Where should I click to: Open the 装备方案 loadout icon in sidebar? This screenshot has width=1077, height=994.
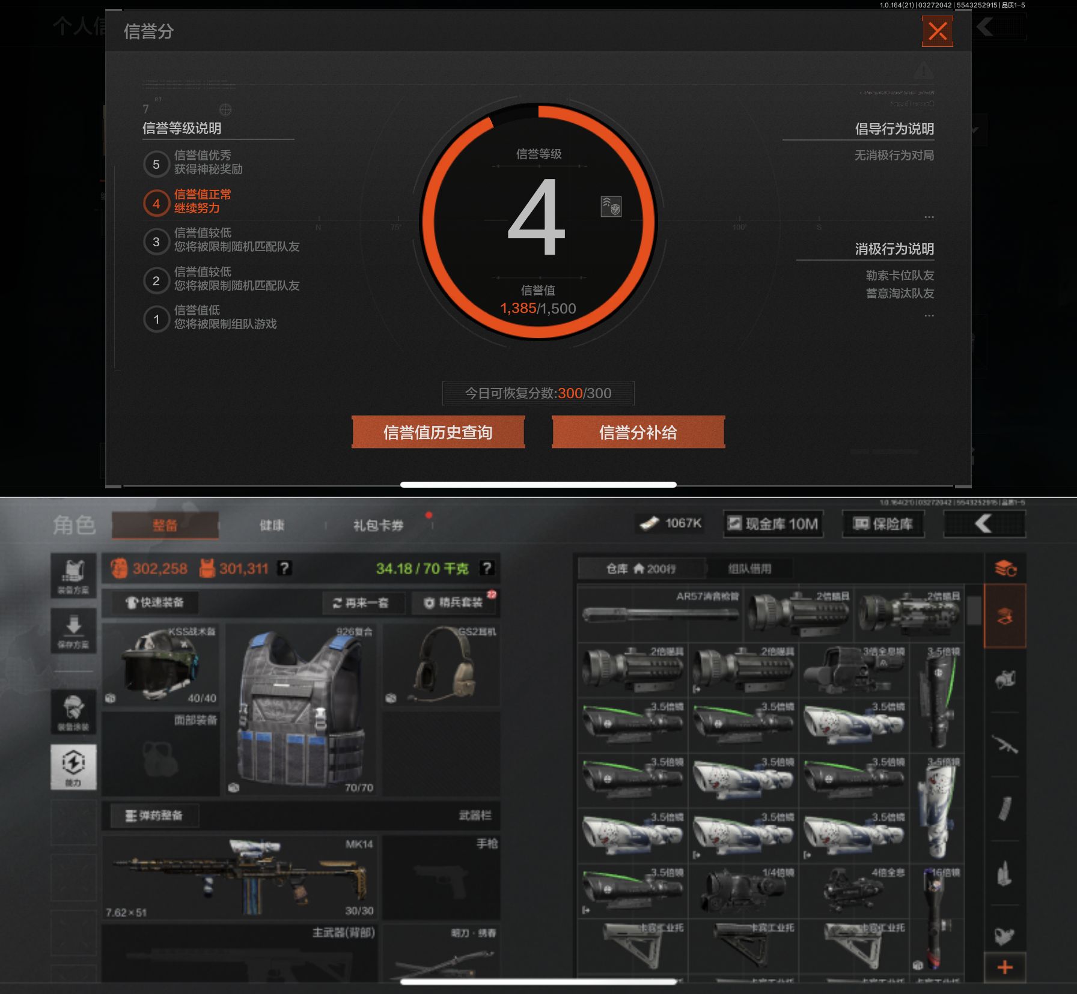[73, 575]
